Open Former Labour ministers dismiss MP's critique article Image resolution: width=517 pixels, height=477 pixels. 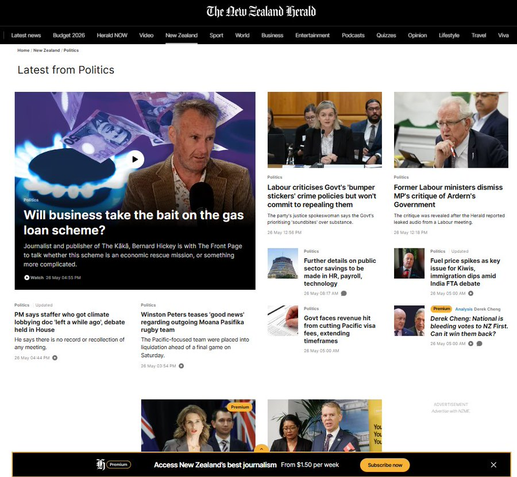[x=448, y=196]
